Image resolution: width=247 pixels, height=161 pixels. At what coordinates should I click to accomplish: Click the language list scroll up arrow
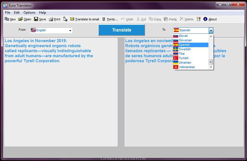(211, 36)
